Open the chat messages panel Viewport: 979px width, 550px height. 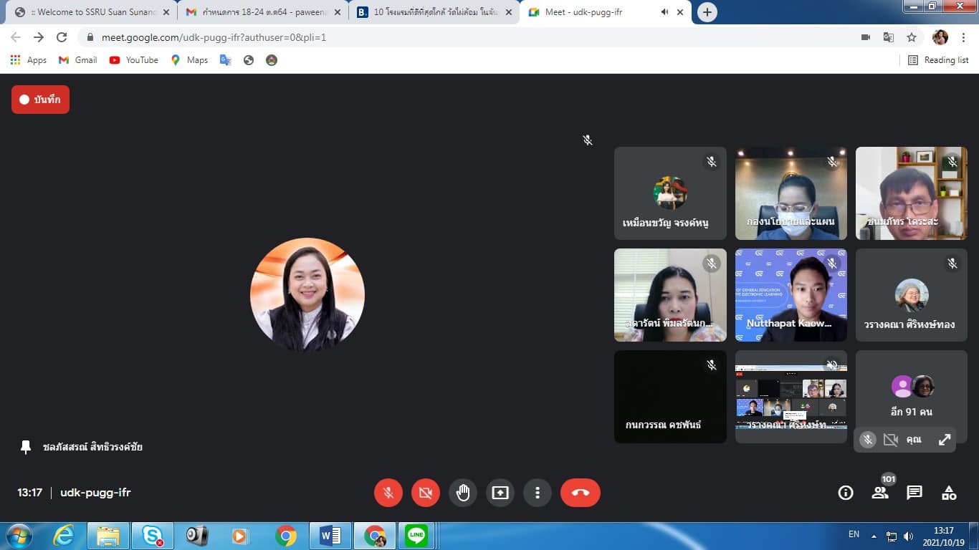click(x=914, y=493)
